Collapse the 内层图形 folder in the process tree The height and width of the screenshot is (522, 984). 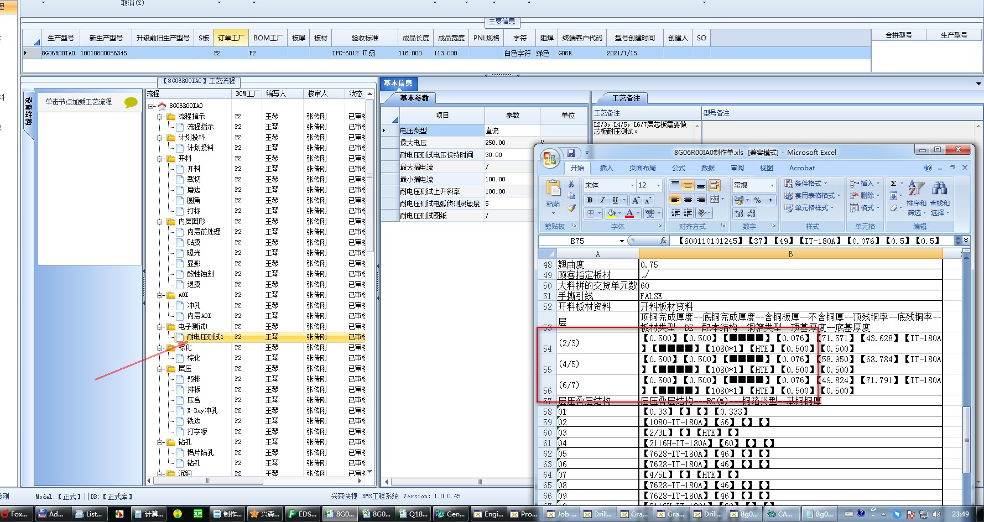160,222
